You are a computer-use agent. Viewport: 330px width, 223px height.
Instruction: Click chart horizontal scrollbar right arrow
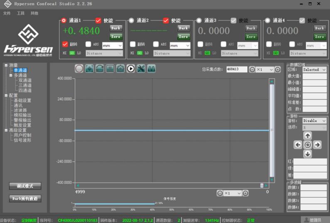pos(266,186)
